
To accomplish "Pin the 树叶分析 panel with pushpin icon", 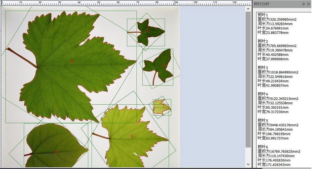I will 304,4.
